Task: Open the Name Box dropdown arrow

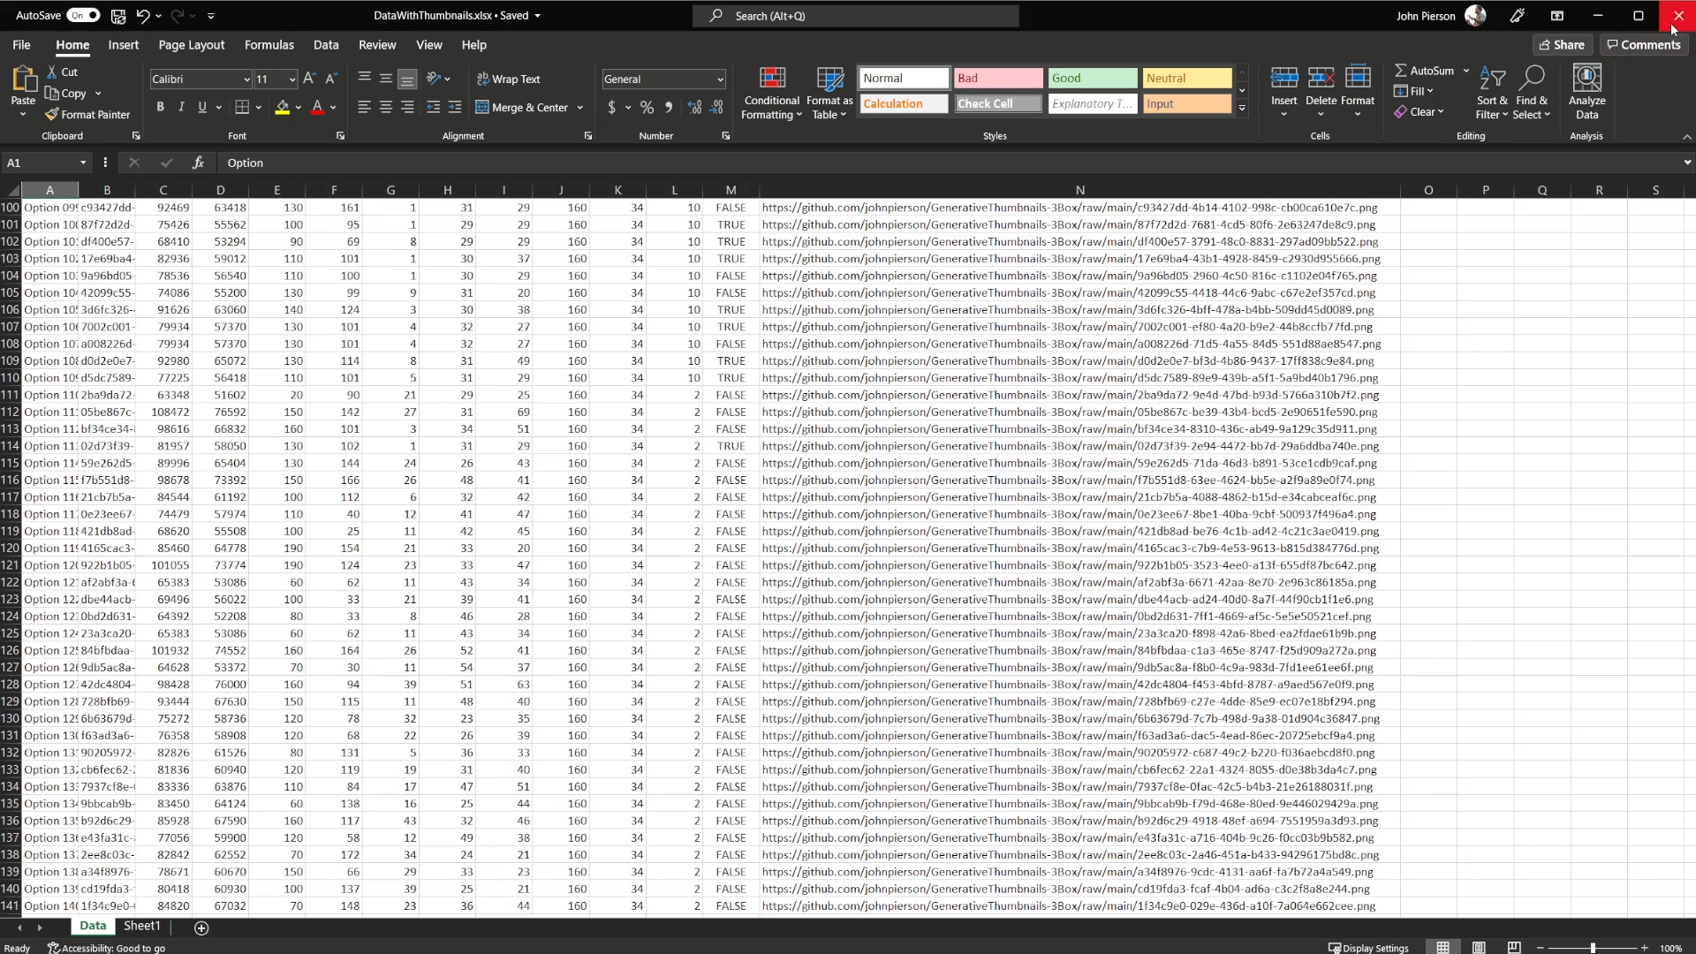Action: (x=83, y=163)
